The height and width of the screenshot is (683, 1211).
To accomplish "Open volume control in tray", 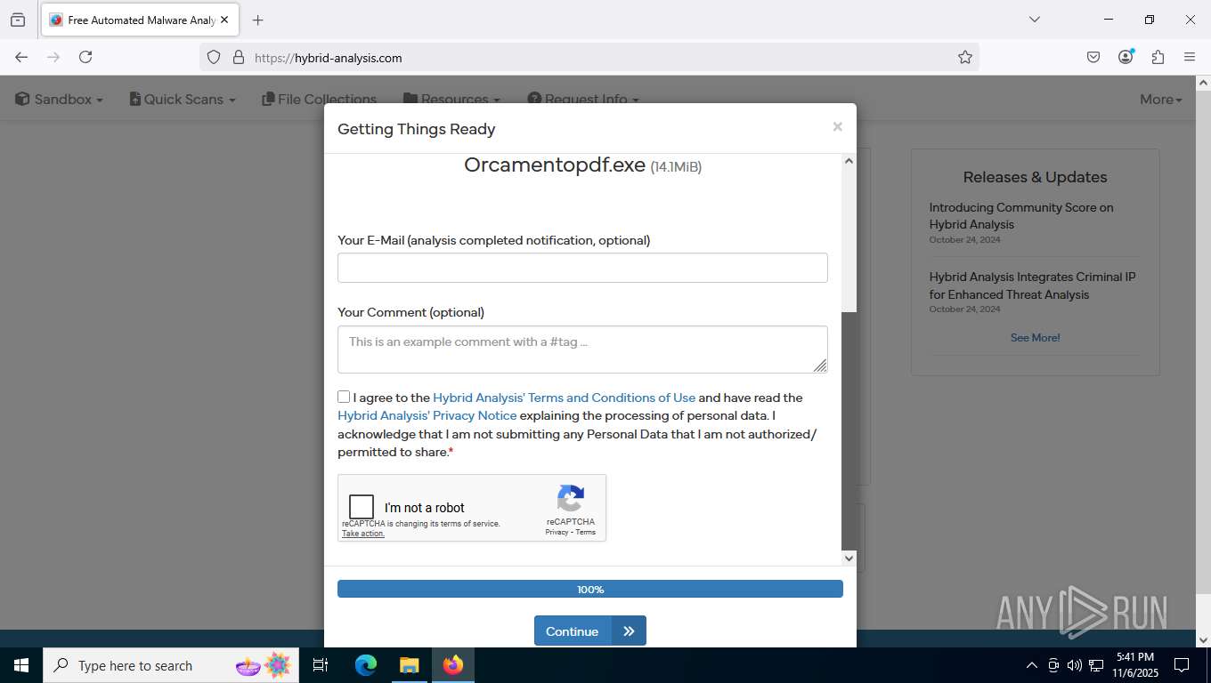I will [x=1075, y=665].
